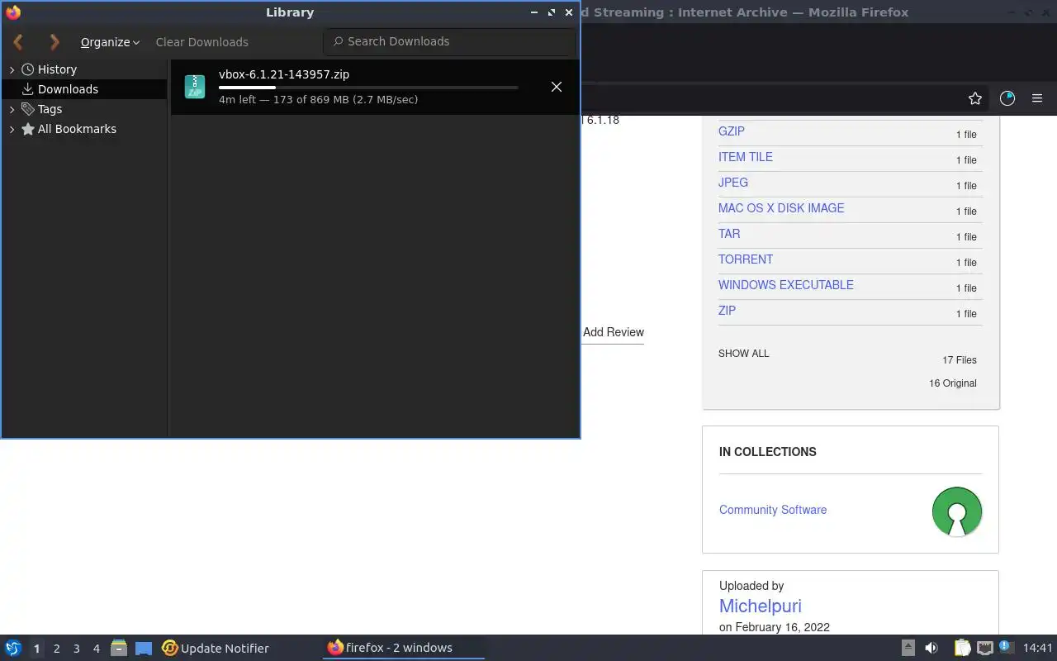Image resolution: width=1057 pixels, height=661 pixels.
Task: Open uploader Michelpuri's profile
Action: tap(761, 606)
